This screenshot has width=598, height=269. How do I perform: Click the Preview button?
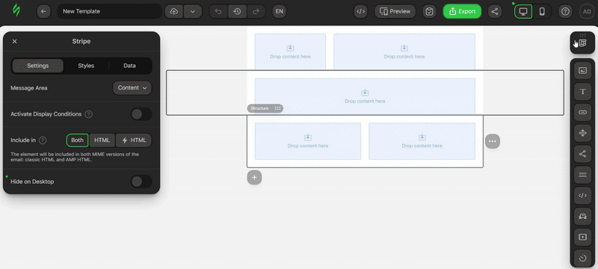(x=395, y=11)
